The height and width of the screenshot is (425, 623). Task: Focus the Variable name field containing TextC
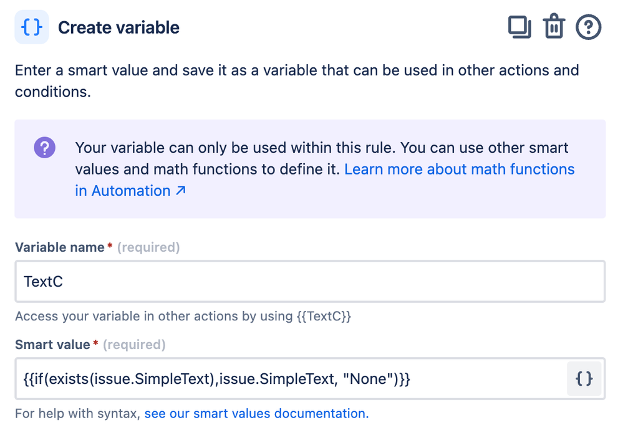(x=309, y=282)
